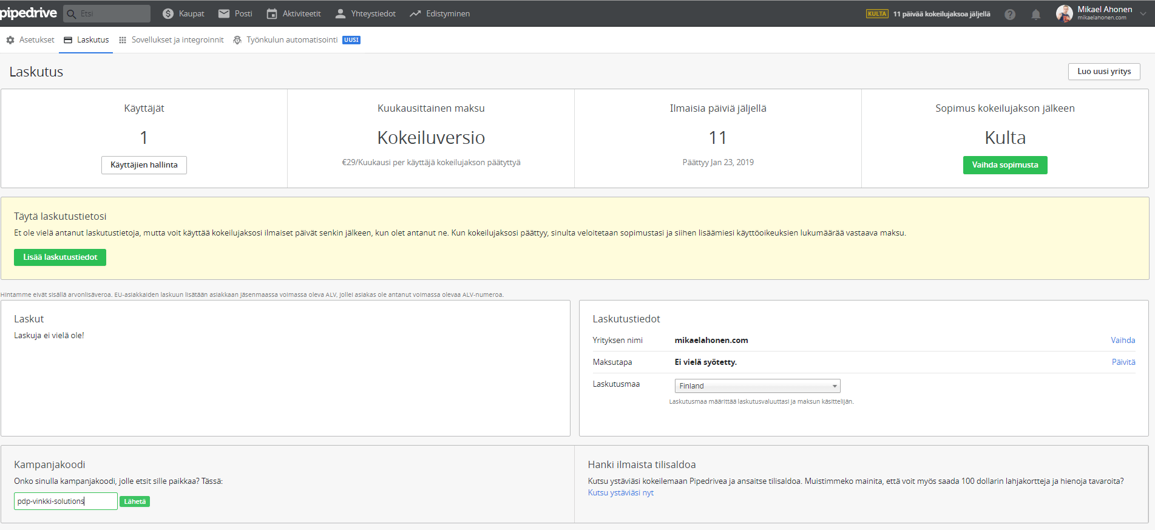Image resolution: width=1155 pixels, height=530 pixels.
Task: Click Lisää laskutustiedot button
Action: (x=60, y=257)
